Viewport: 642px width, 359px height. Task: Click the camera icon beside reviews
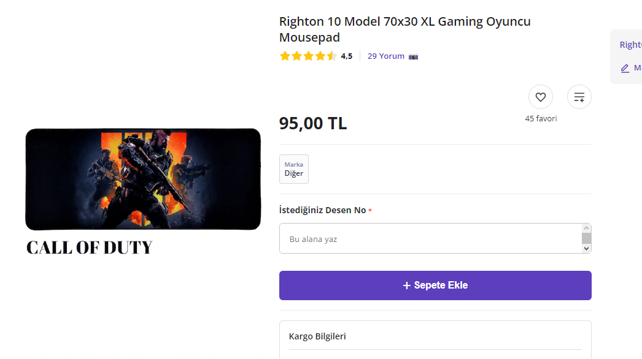[x=413, y=56]
